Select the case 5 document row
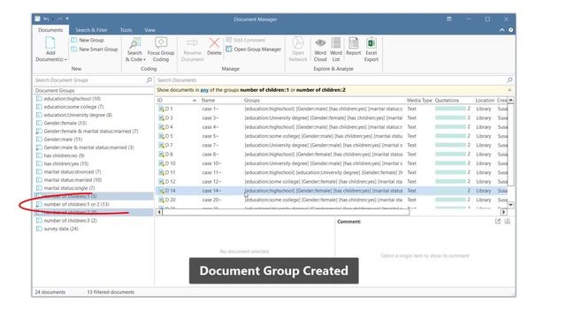Viewport: 566px width, 318px height. point(332,136)
